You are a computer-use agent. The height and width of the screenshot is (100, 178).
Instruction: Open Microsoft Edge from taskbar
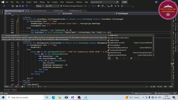coord(53,97)
